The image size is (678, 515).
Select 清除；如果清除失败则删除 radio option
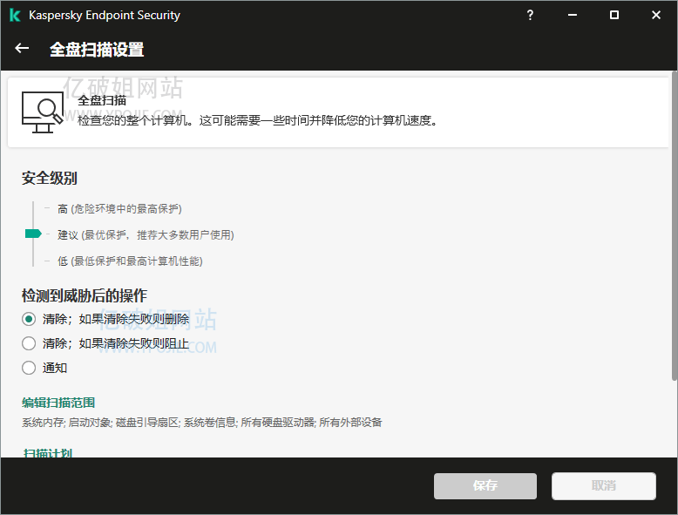(x=29, y=319)
